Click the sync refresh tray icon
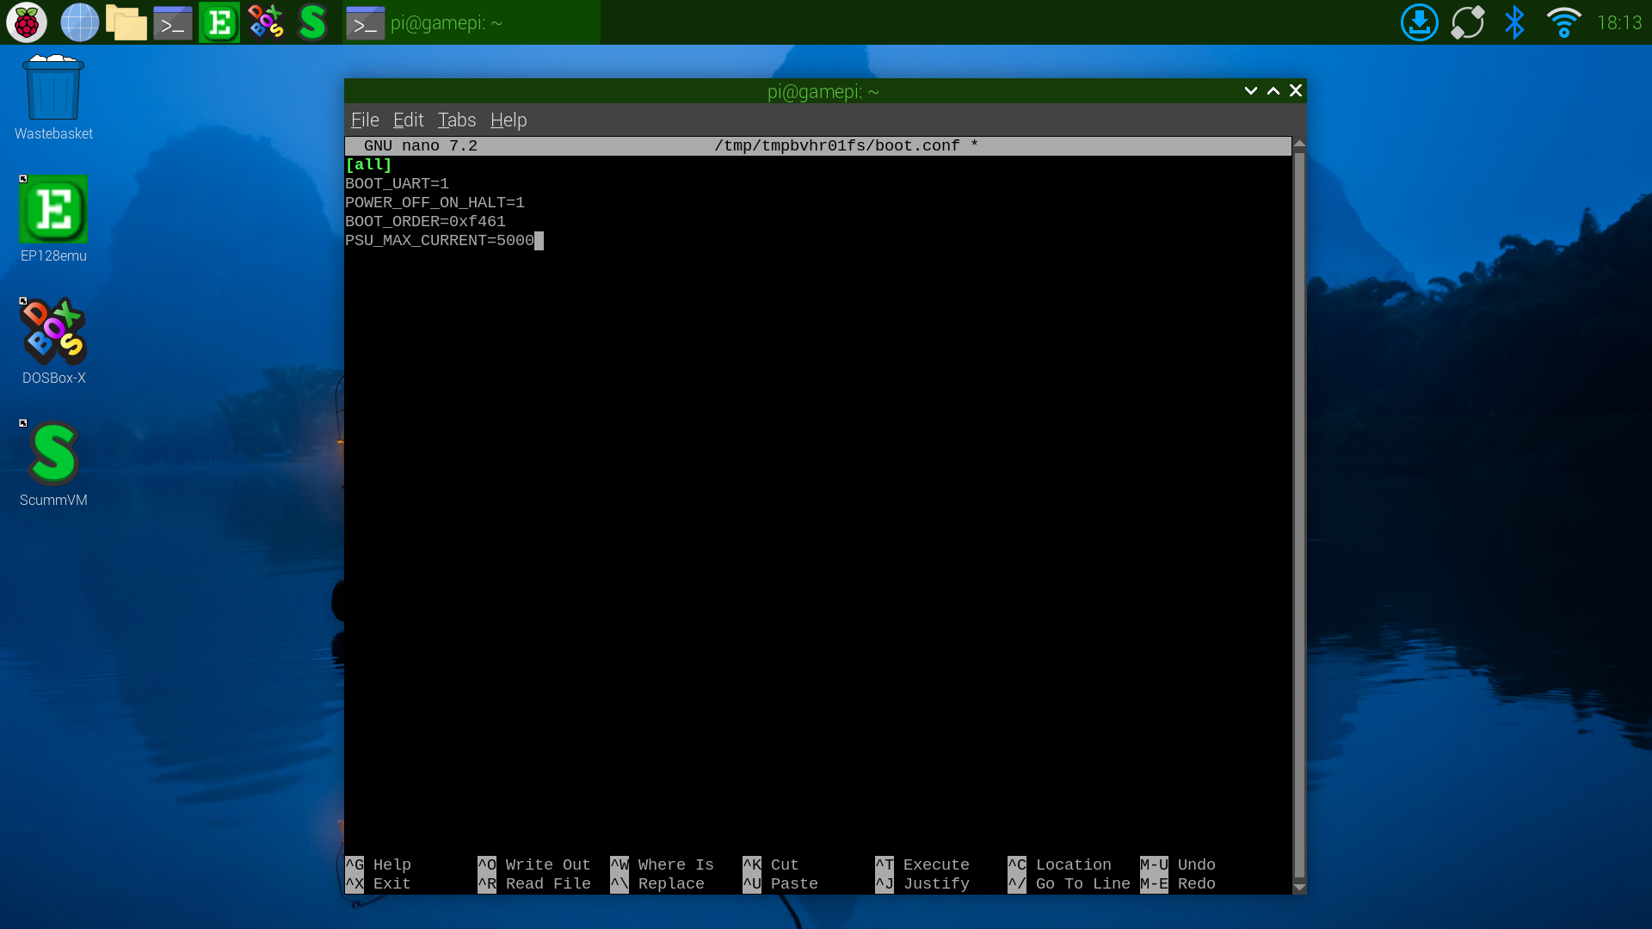The width and height of the screenshot is (1652, 929). [1468, 22]
